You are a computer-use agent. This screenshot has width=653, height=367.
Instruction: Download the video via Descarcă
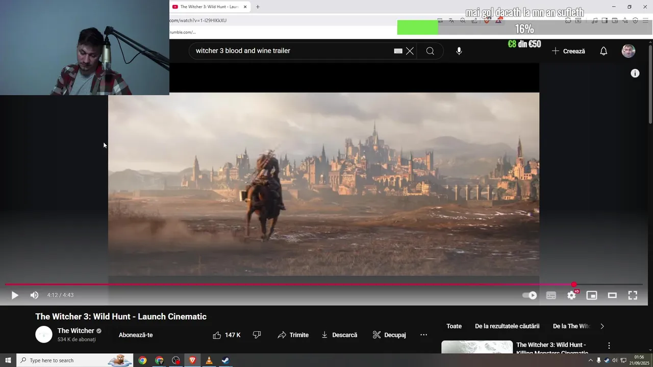(339, 335)
